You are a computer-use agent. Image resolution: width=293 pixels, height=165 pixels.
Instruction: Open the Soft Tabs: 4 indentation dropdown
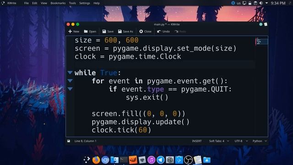[x=219, y=141]
